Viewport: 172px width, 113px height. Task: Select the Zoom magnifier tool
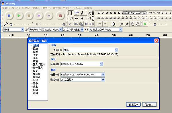pyautogui.click(x=71, y=18)
